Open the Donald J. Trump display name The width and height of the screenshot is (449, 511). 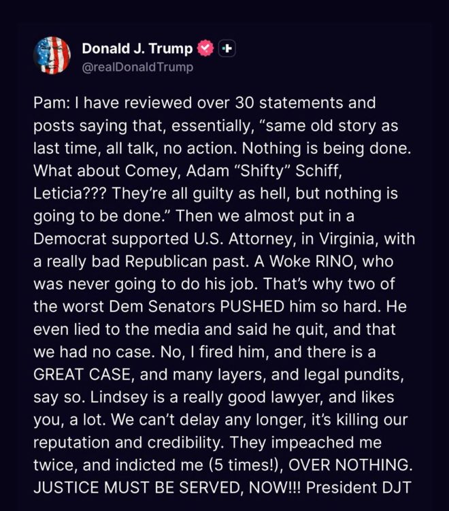(x=137, y=48)
